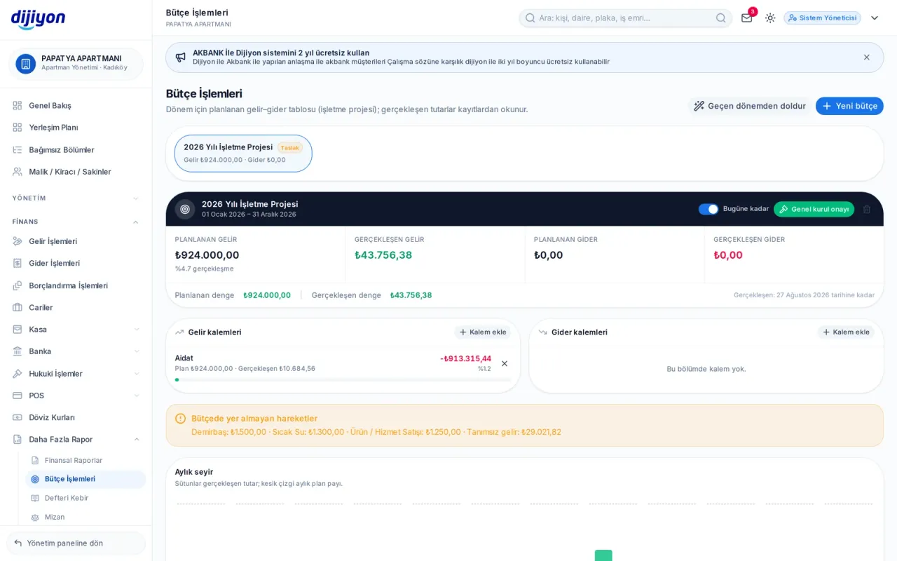Click Geçen dönemden doldur
Image resolution: width=897 pixels, height=561 pixels.
pos(749,106)
